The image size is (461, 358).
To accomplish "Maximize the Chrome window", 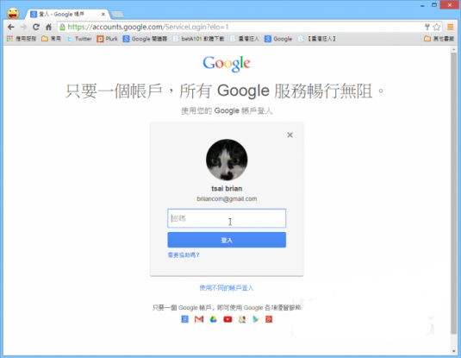I will pyautogui.click(x=434, y=5).
